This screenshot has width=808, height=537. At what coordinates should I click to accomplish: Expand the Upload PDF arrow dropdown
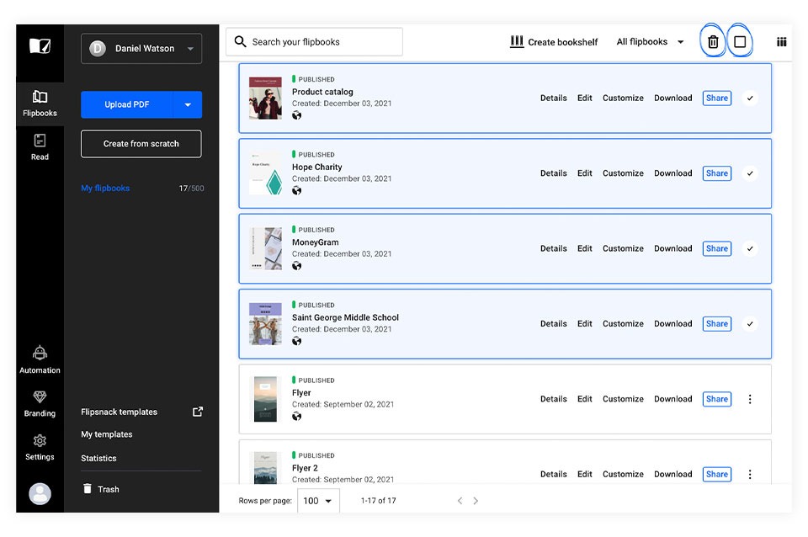(188, 104)
